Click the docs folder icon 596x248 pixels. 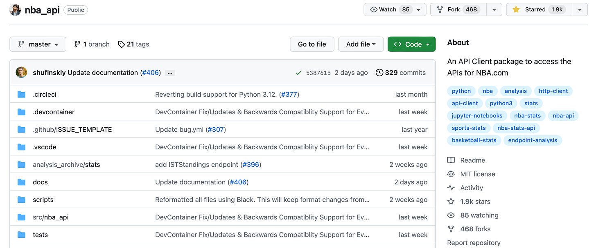tap(22, 182)
